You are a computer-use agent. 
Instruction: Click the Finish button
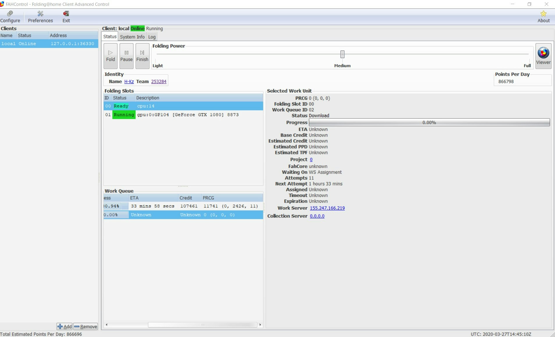[x=142, y=56]
